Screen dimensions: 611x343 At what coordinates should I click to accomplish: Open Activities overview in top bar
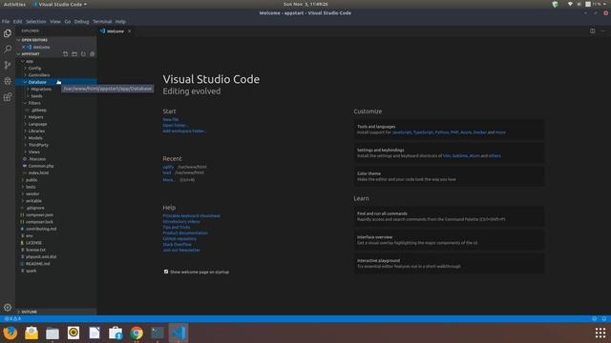[x=14, y=4]
